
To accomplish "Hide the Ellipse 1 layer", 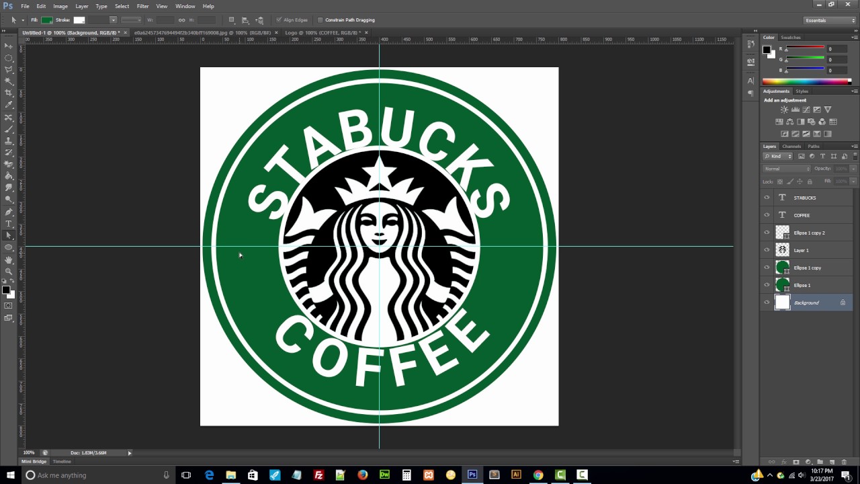I will click(767, 285).
